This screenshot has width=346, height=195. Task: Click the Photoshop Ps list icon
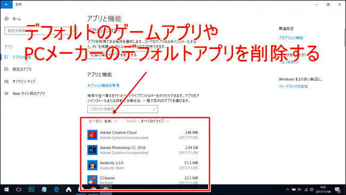[92, 150]
